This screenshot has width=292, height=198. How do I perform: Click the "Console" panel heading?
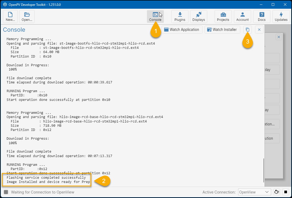pyautogui.click(x=14, y=30)
